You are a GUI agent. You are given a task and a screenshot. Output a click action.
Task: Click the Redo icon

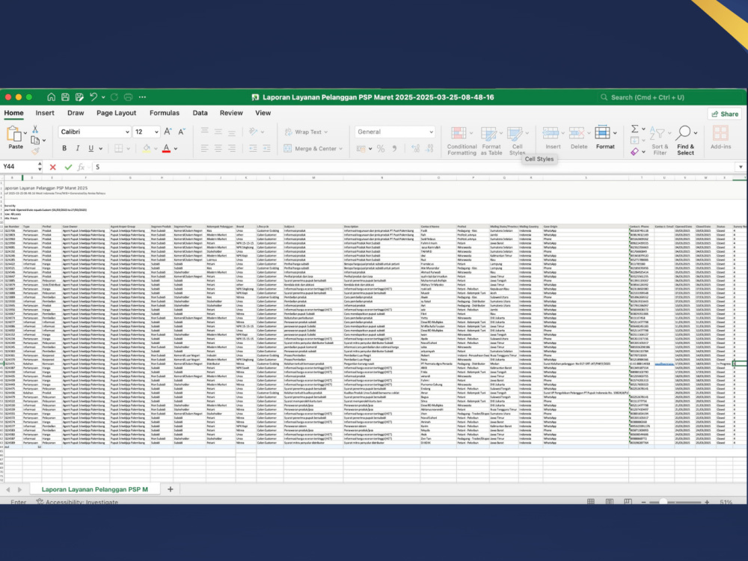coord(114,96)
